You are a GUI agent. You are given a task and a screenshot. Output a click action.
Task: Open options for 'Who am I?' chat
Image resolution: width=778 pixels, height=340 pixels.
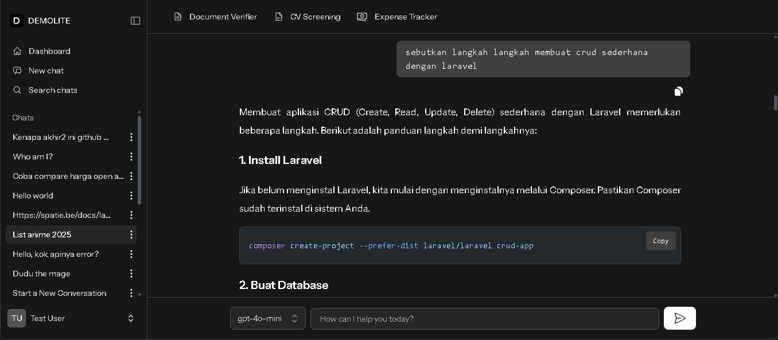tap(131, 157)
